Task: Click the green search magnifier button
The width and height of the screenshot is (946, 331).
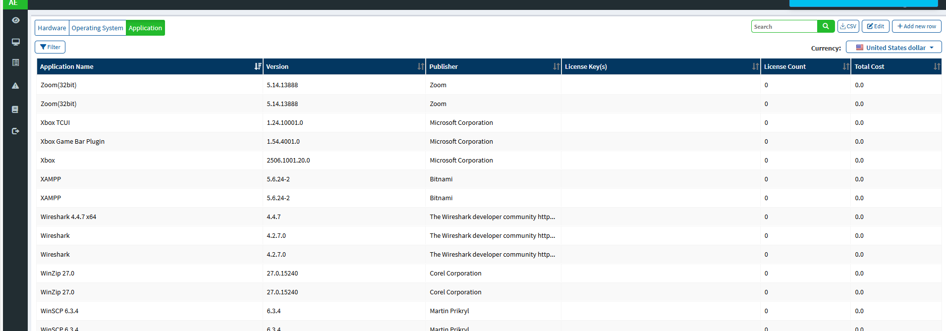Action: (x=826, y=26)
